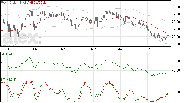Click the Mrt date axis label
Viewport: 184px width, 103px height.
point(63,49)
